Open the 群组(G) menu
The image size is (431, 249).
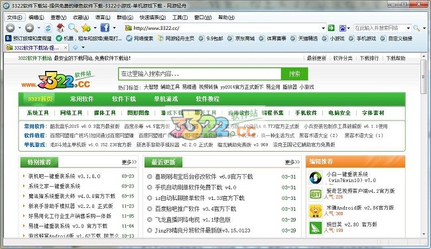125,18
